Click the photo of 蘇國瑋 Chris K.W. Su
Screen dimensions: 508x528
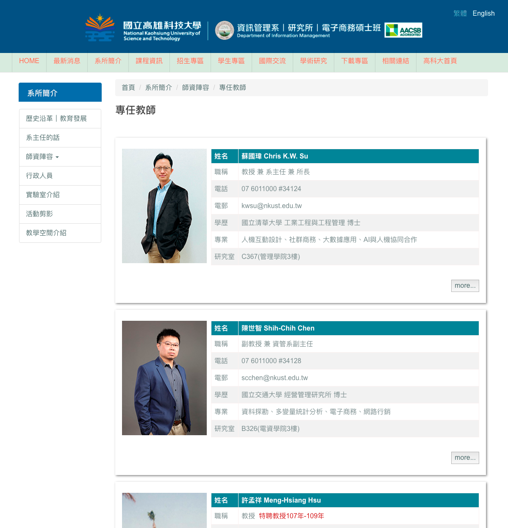(x=164, y=206)
